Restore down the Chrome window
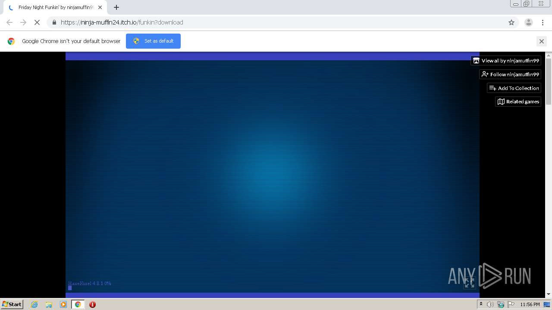This screenshot has width=552, height=310. pos(527,4)
